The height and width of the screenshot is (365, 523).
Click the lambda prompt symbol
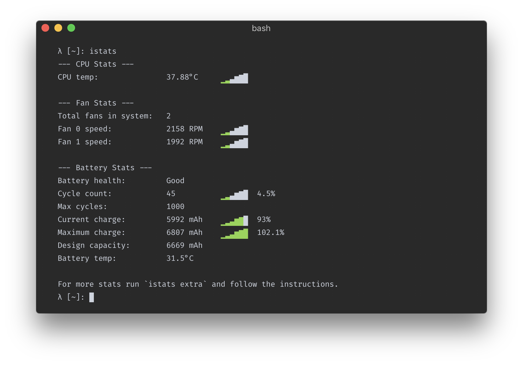click(x=60, y=297)
